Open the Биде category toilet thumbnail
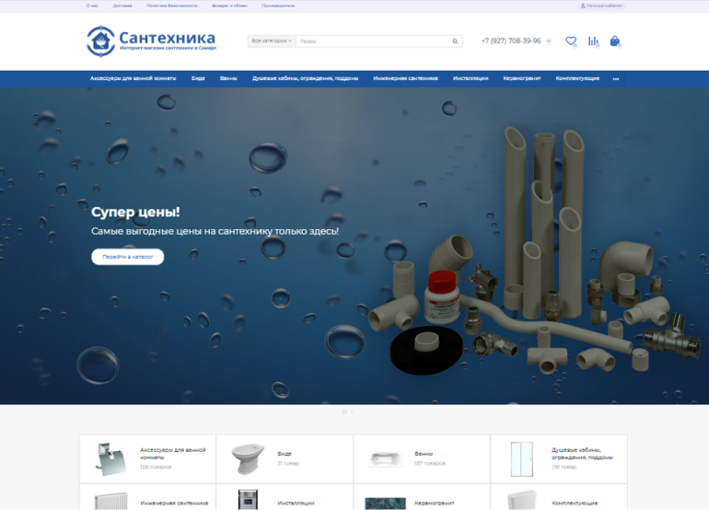This screenshot has height=510, width=709. [245, 458]
